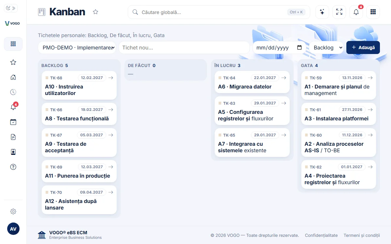Open the help question mark icon
Viewport: 391px width, 244px height.
[13, 167]
